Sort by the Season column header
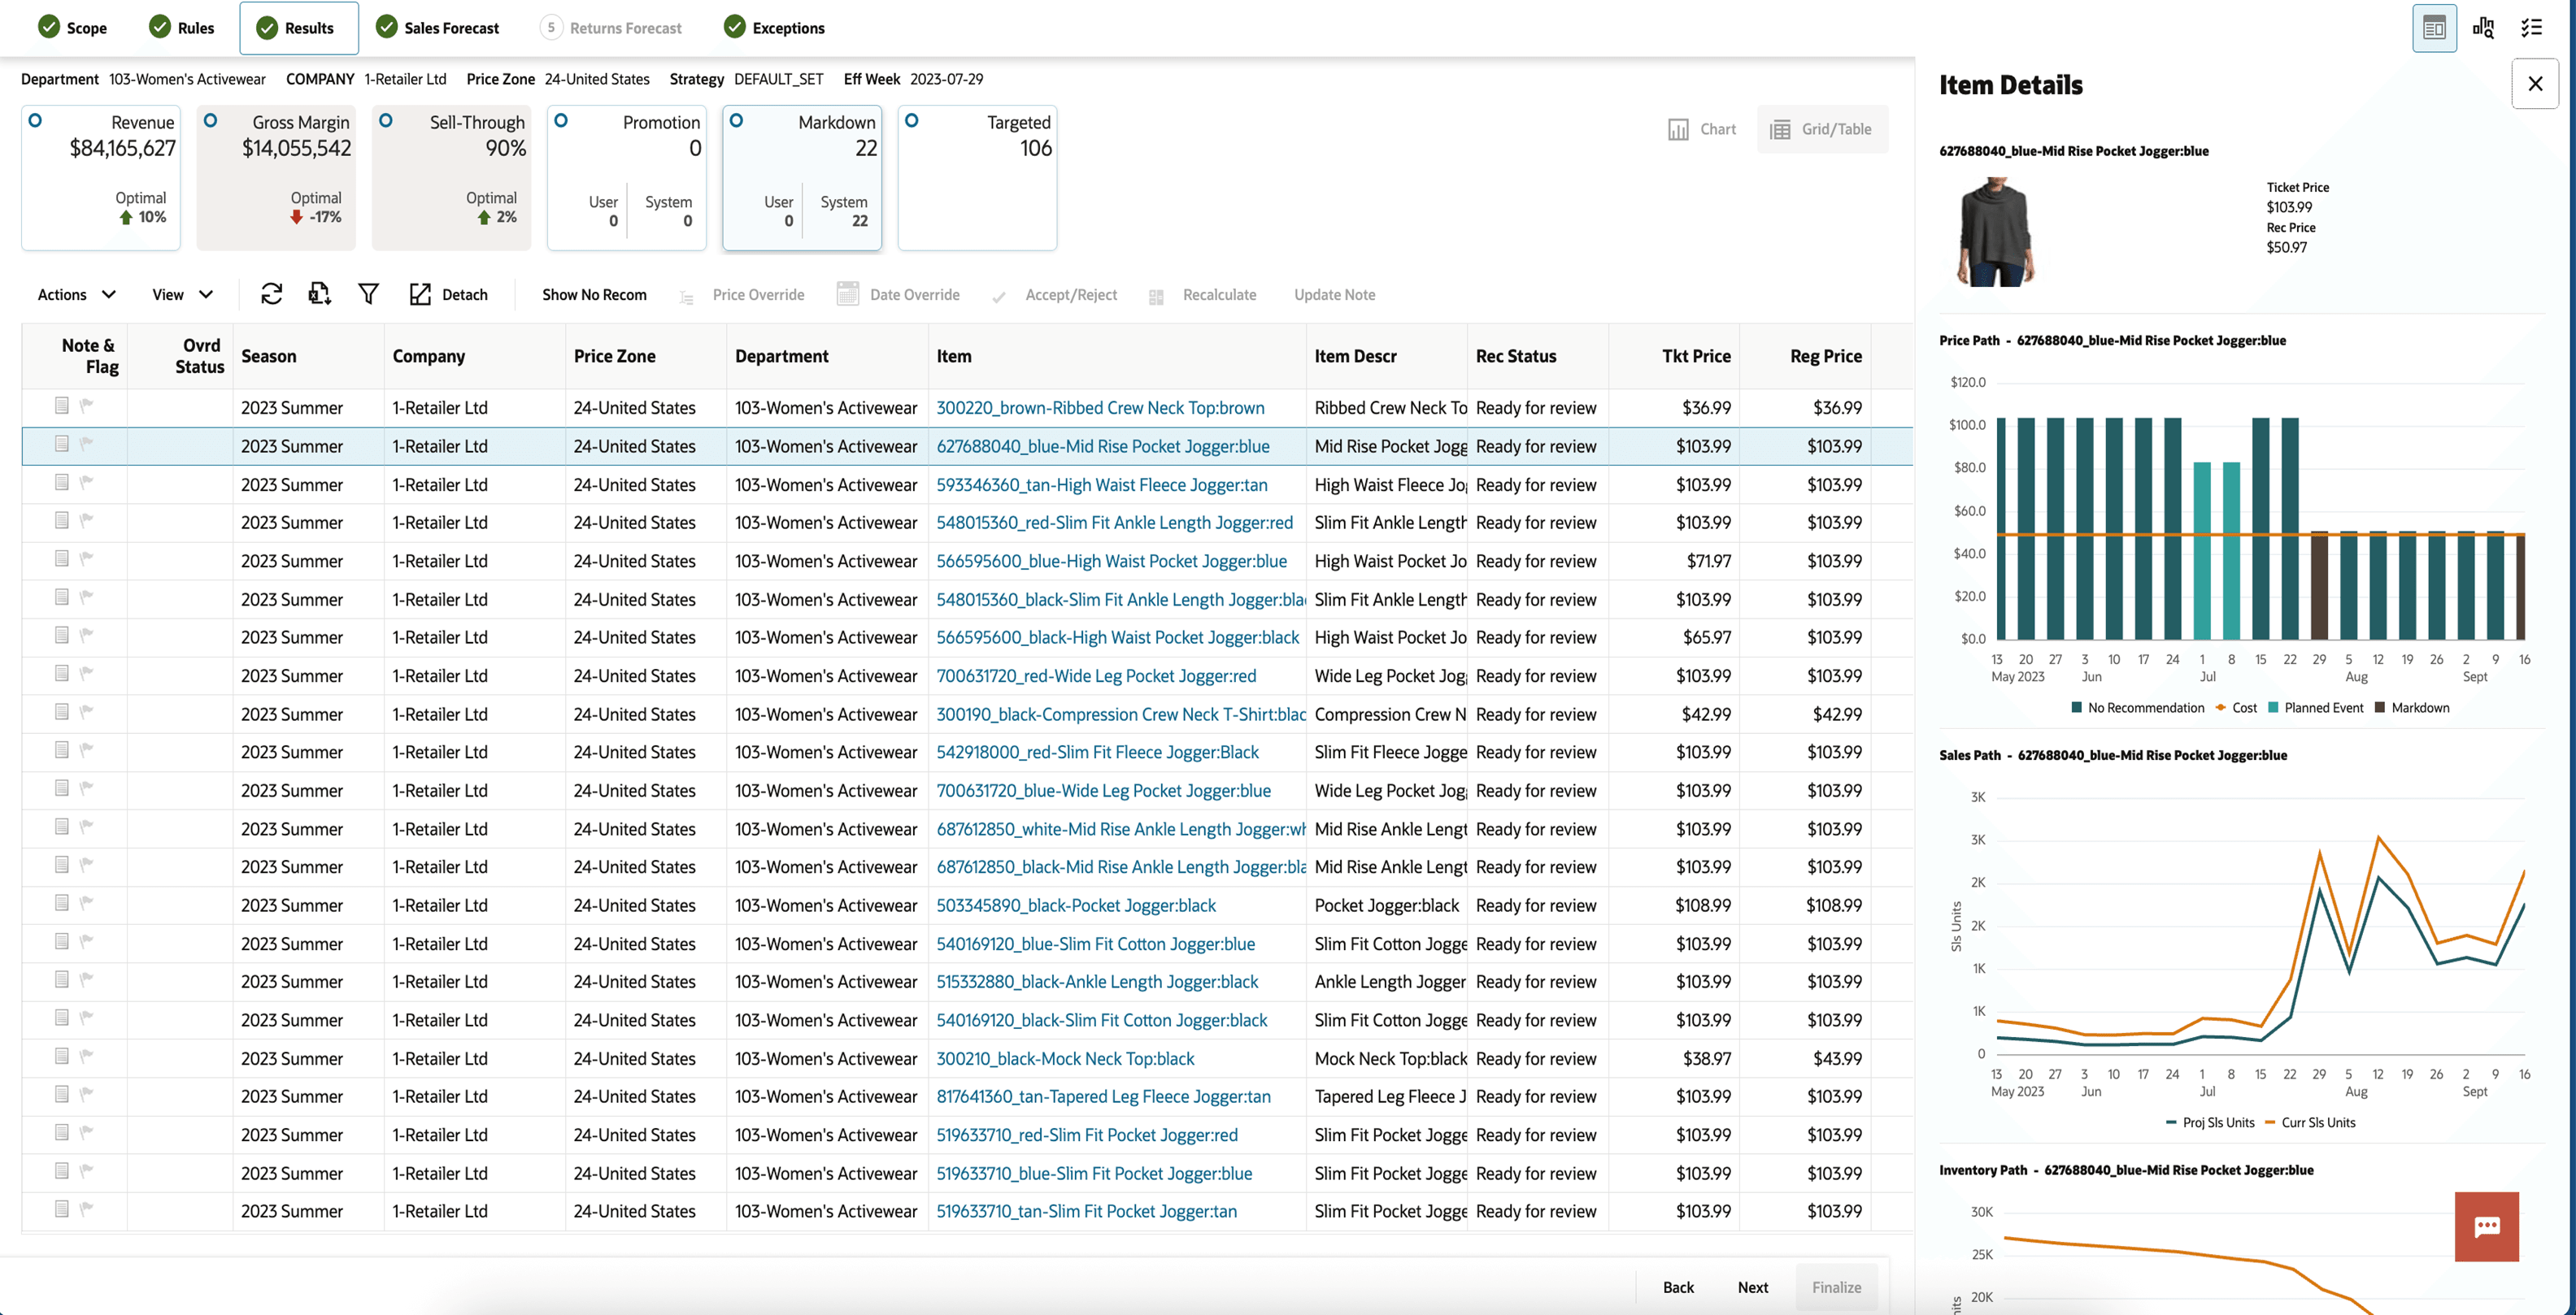Viewport: 2576px width, 1315px height. tap(268, 357)
